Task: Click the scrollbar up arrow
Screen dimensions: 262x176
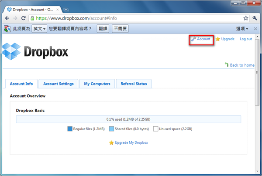Action: [x=257, y=37]
